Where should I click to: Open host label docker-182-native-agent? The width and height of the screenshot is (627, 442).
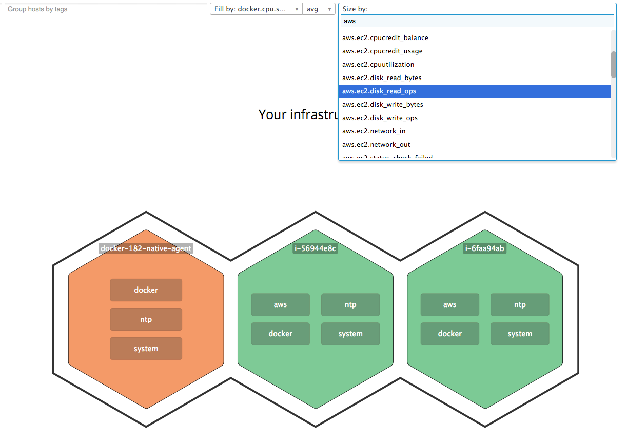[146, 248]
